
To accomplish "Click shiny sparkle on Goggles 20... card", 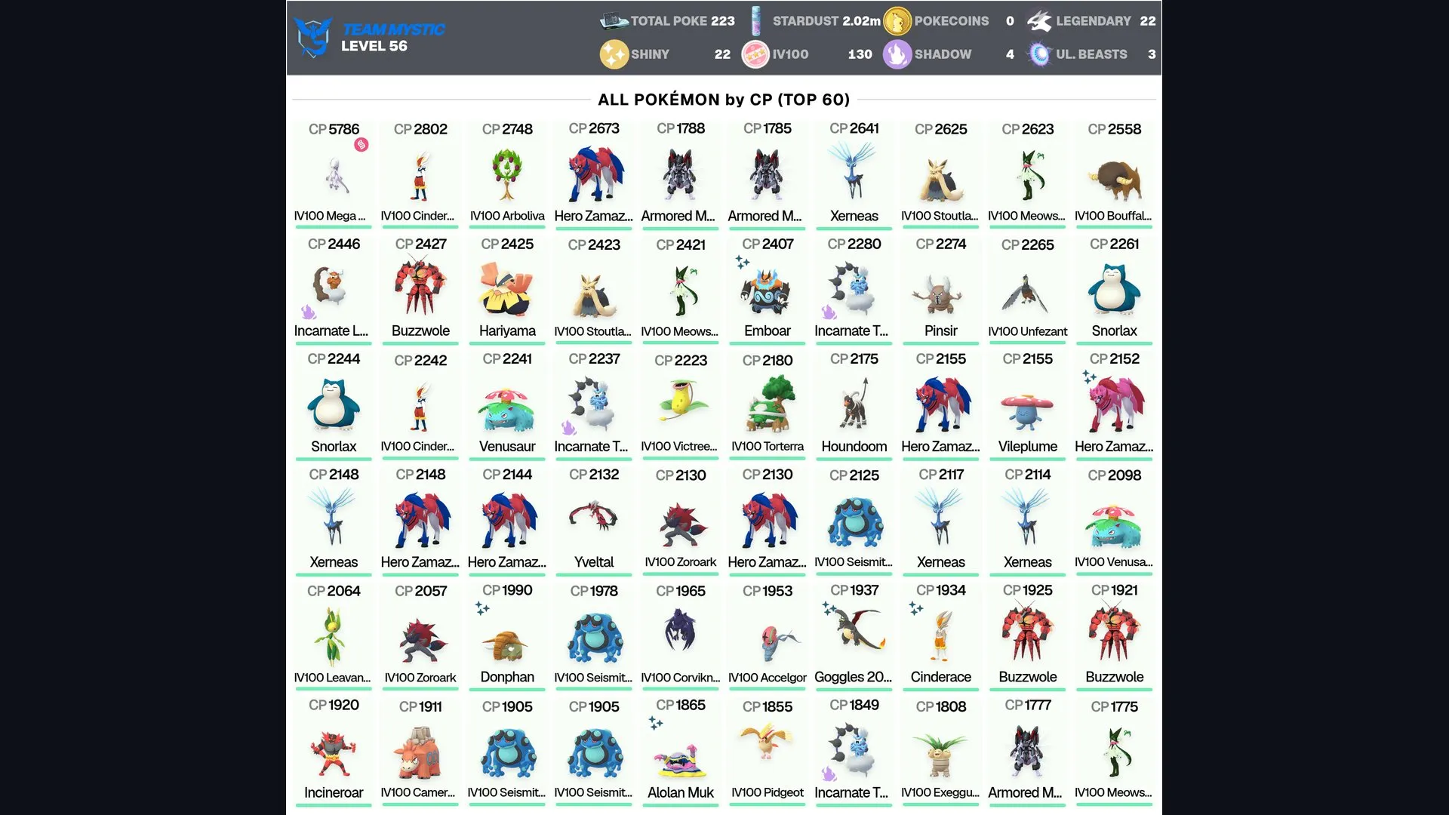I will click(829, 607).
